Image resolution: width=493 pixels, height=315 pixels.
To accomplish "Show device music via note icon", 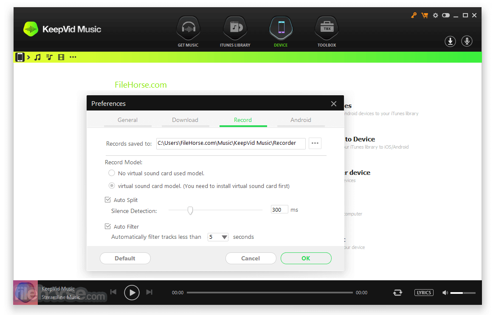I will pos(37,57).
